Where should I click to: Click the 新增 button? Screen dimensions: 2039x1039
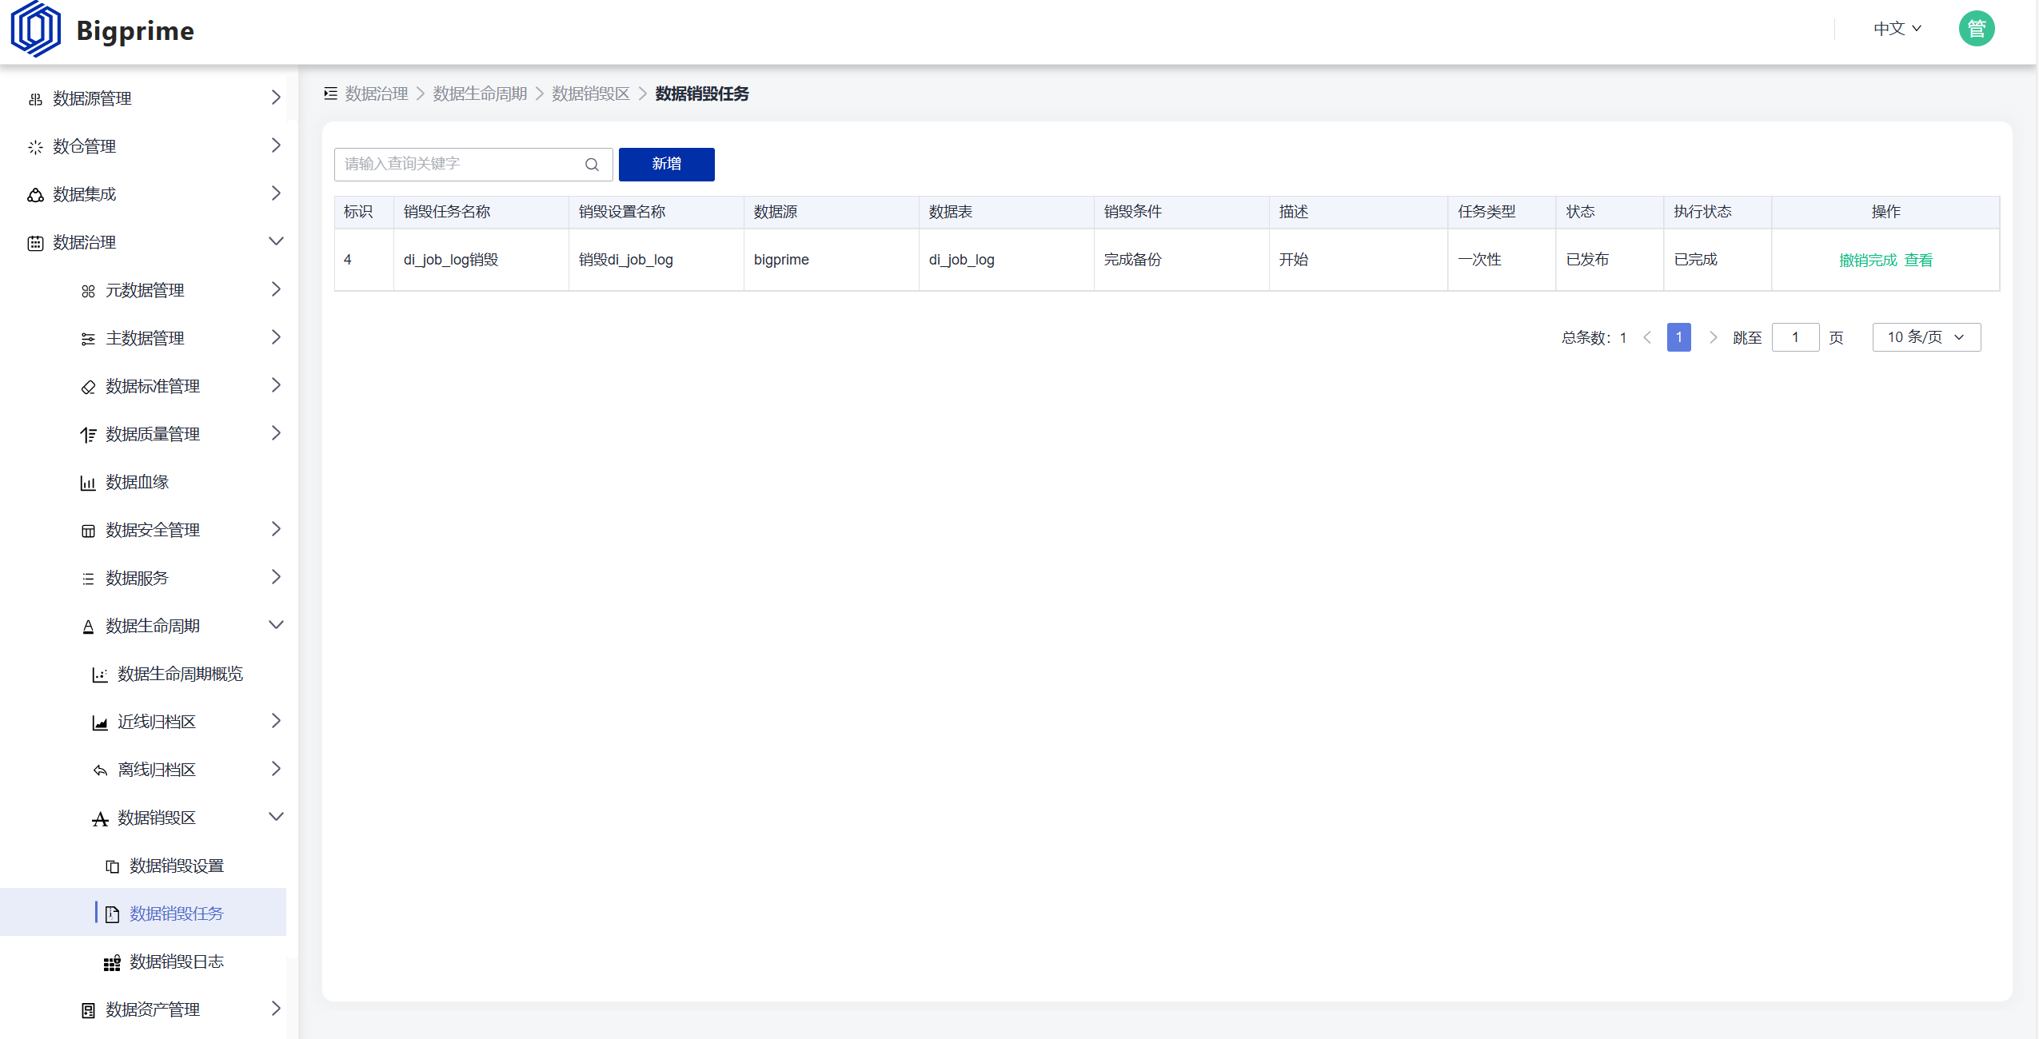point(666,165)
